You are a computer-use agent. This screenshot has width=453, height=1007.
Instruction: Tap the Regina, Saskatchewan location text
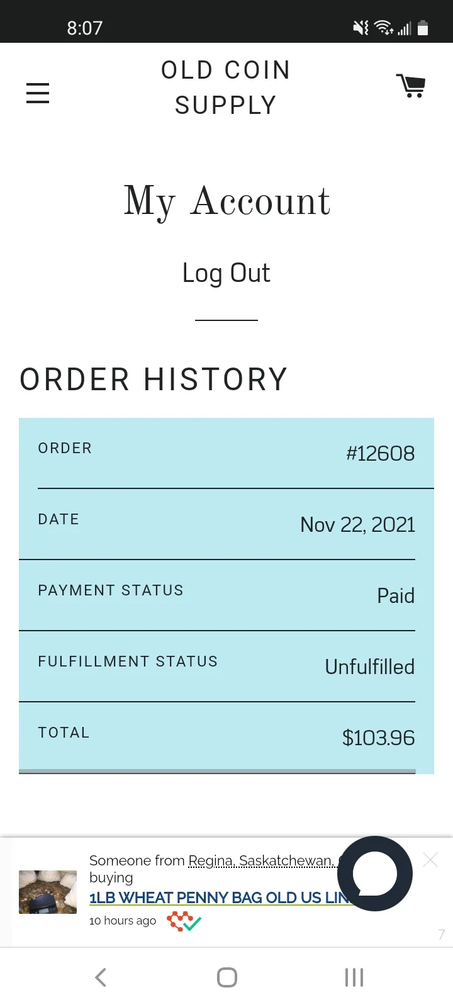tap(261, 860)
